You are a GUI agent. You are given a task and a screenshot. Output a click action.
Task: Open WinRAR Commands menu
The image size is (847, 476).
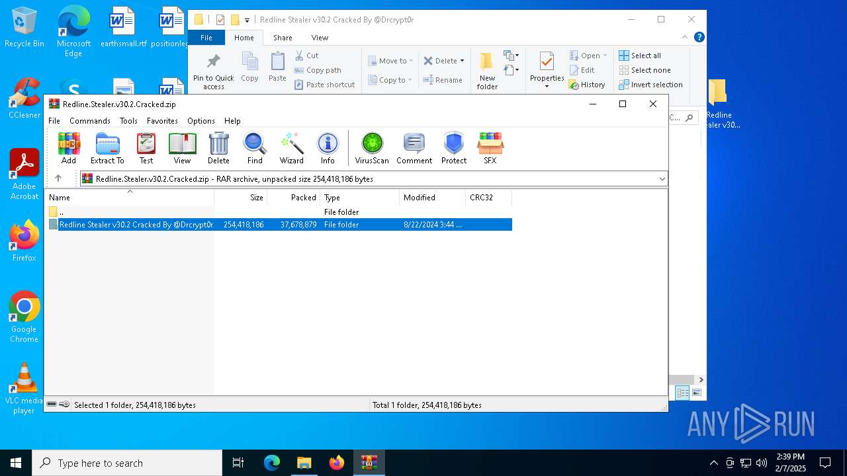click(x=90, y=121)
